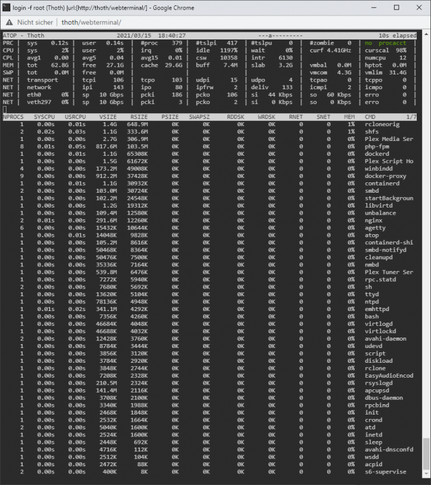Maximize the Chrome window
Image resolution: width=431 pixels, height=485 pixels.
pyautogui.click(x=397, y=7)
